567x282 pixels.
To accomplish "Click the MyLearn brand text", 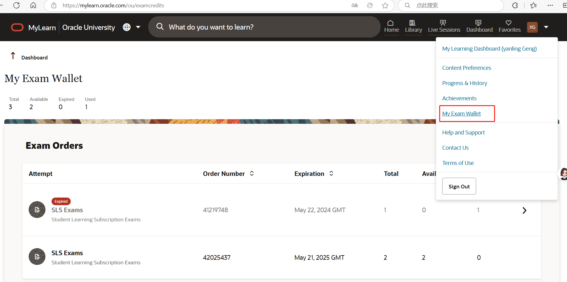I will point(42,28).
